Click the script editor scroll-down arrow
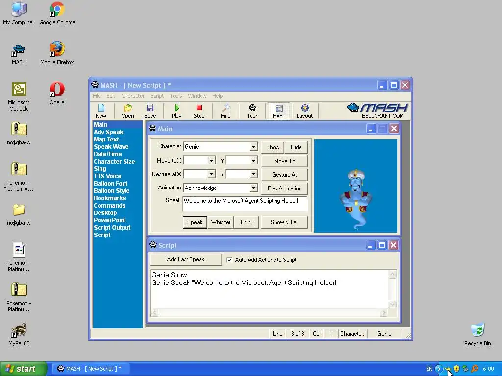The height and width of the screenshot is (376, 502). point(393,305)
